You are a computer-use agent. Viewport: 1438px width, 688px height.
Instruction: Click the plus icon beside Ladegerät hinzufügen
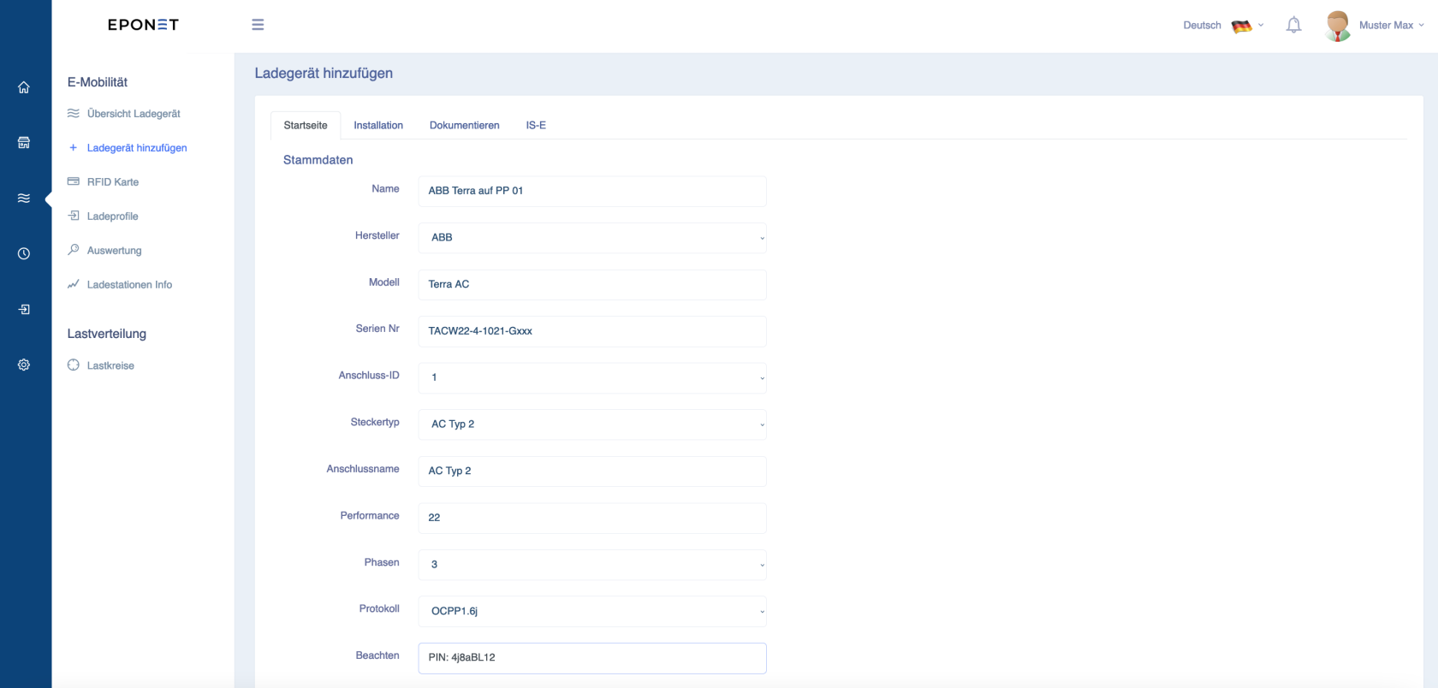click(x=74, y=147)
